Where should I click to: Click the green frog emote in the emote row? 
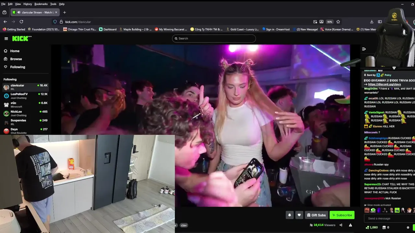[373, 210]
